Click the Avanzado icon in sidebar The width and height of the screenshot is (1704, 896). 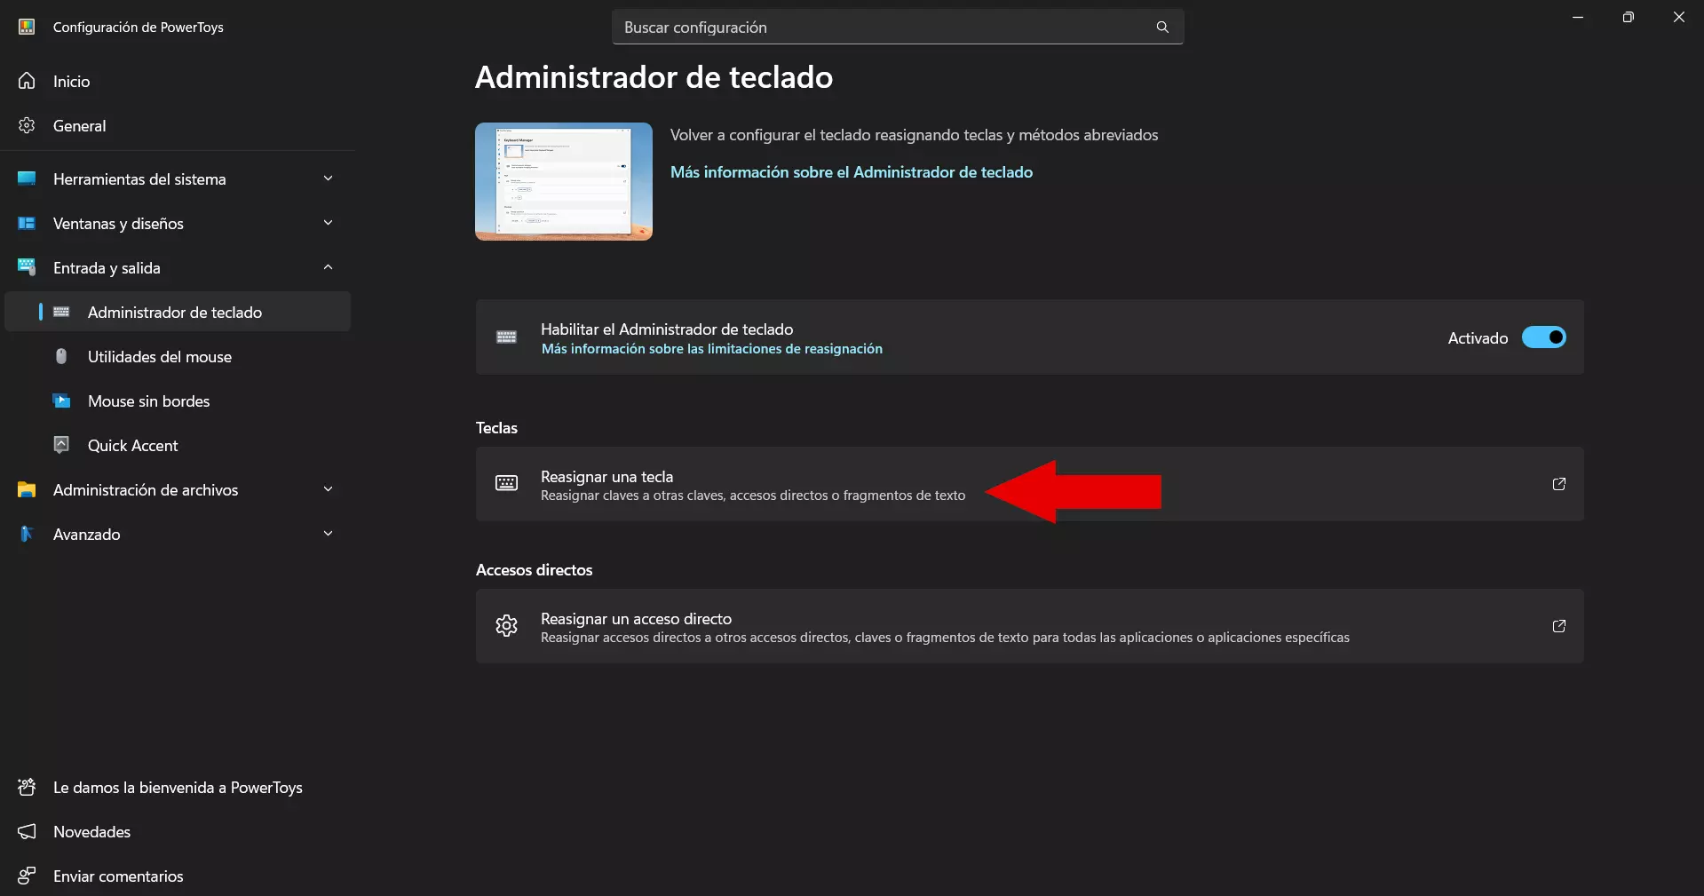point(28,534)
